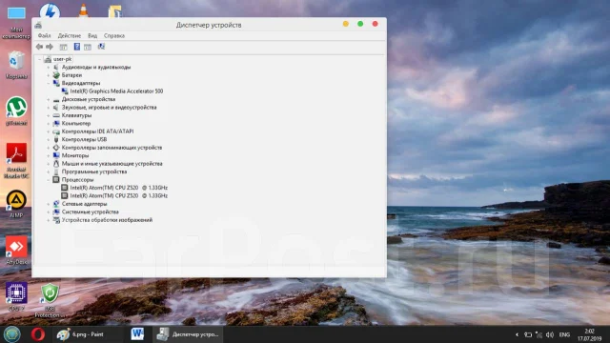This screenshot has width=610, height=343.
Task: Click the volume icon in the system tray
Action: point(550,334)
